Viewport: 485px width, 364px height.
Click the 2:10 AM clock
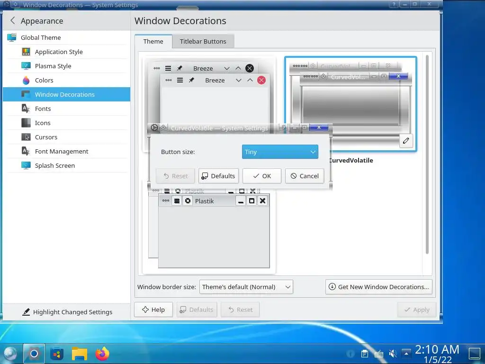[x=437, y=349]
